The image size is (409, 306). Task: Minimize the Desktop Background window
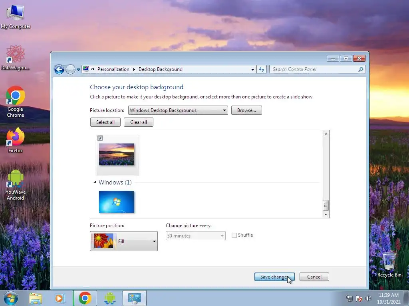coord(333,59)
